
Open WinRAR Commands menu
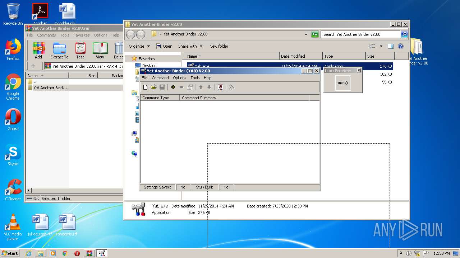46,35
